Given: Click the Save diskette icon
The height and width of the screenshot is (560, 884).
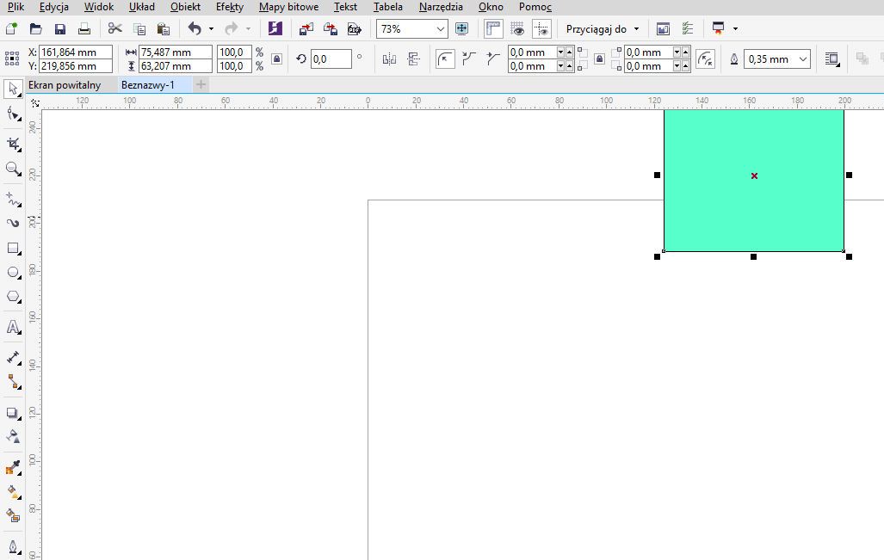Looking at the screenshot, I should coord(60,29).
